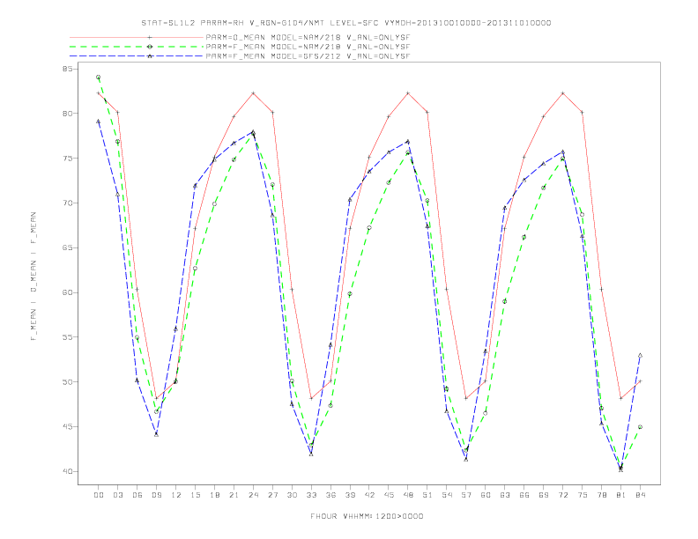Click the vertical axis value 40

[x=68, y=471]
